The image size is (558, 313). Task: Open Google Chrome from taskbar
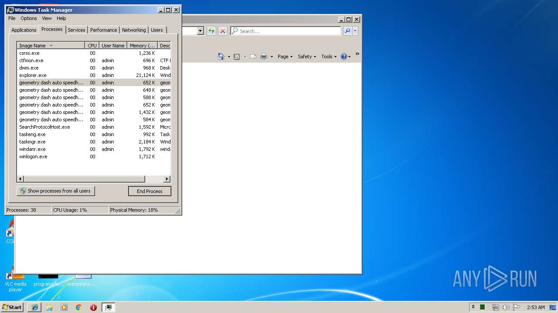tap(79, 307)
